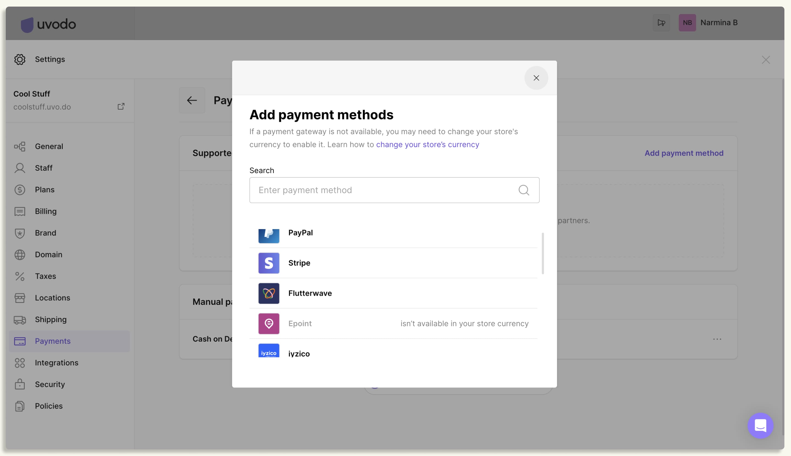Click the search magnifier icon
The height and width of the screenshot is (456, 791).
(x=523, y=190)
